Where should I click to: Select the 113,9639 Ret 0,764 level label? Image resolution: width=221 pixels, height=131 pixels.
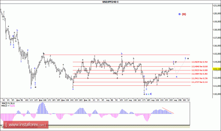point(199,62)
